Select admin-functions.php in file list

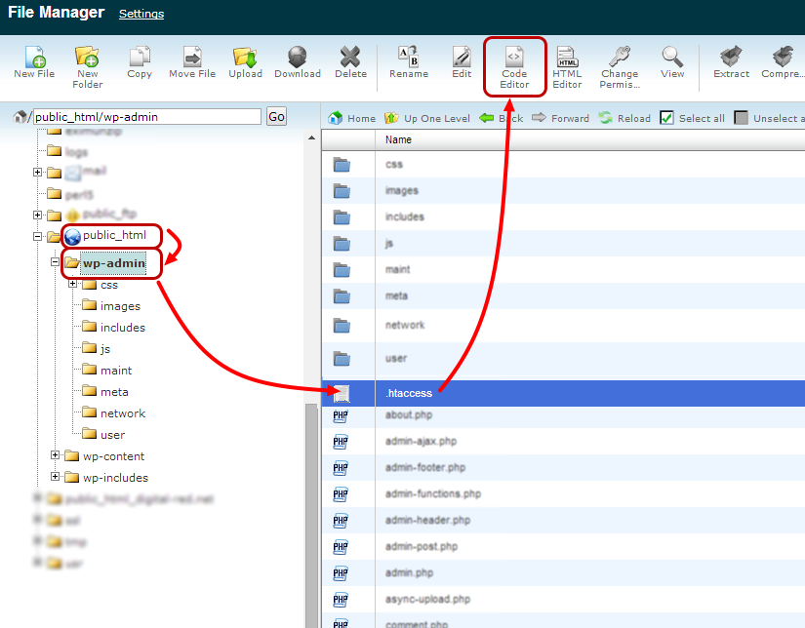coord(433,494)
